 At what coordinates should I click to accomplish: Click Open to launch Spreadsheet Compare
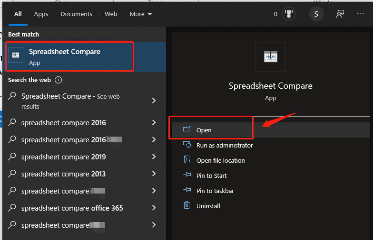point(204,130)
